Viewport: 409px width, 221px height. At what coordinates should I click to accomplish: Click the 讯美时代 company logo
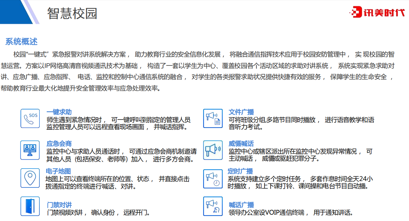(x=377, y=13)
